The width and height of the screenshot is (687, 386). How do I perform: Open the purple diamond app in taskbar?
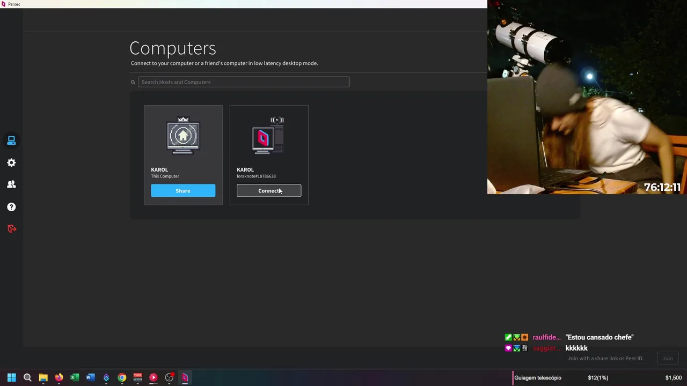click(106, 377)
